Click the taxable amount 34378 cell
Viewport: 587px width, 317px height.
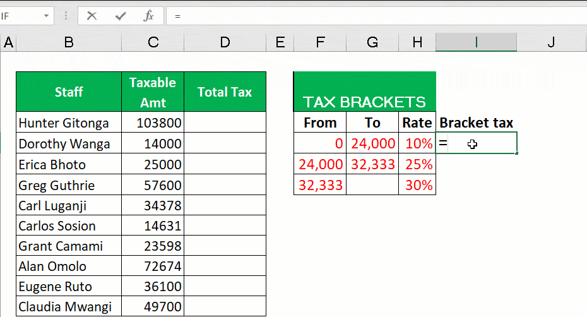(x=153, y=205)
